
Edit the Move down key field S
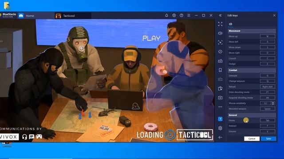pyautogui.click(x=268, y=47)
